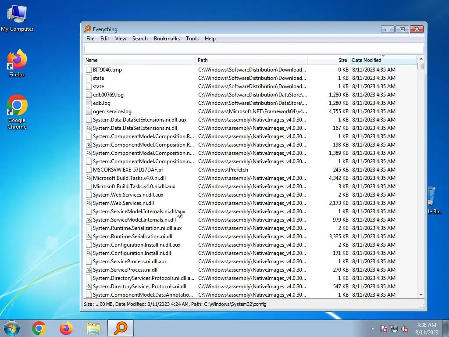Viewport: 449px width, 337px height.
Task: Open the Bookmarks menu
Action: [x=167, y=39]
